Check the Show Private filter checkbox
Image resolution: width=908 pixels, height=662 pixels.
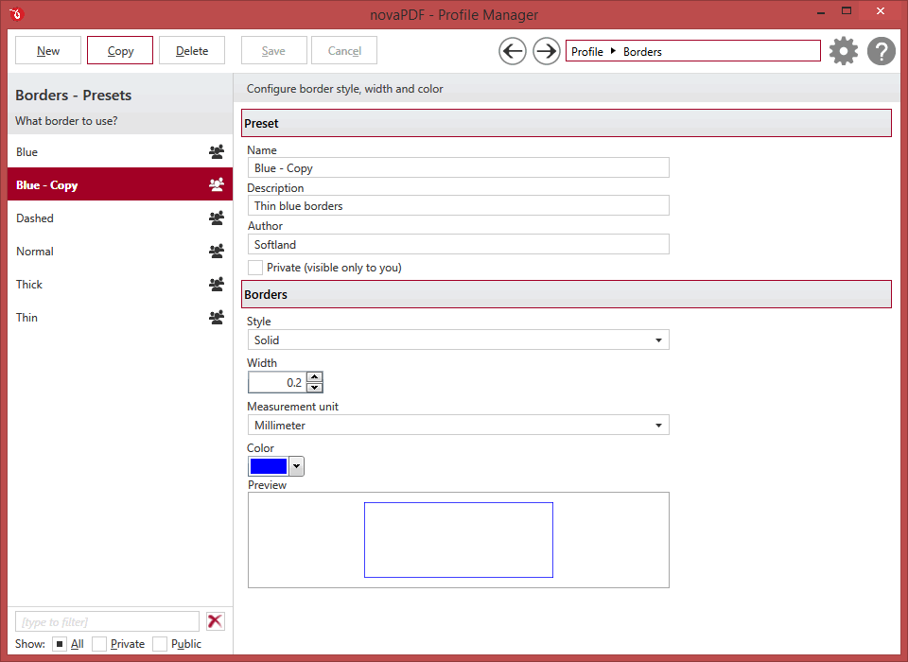(x=99, y=644)
